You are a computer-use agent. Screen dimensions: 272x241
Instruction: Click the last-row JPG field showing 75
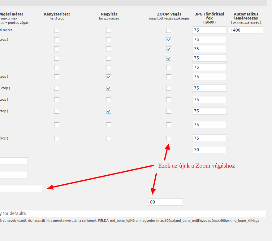pos(209,138)
